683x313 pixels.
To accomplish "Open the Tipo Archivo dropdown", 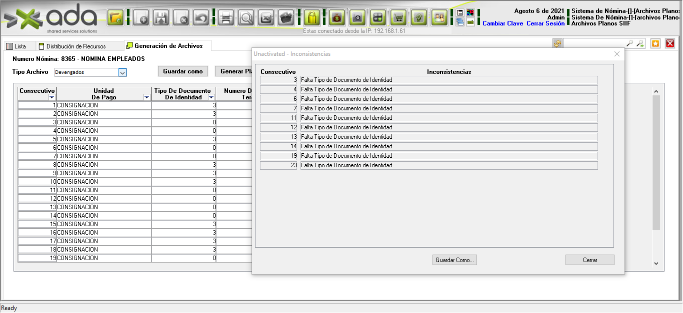I will click(x=122, y=72).
